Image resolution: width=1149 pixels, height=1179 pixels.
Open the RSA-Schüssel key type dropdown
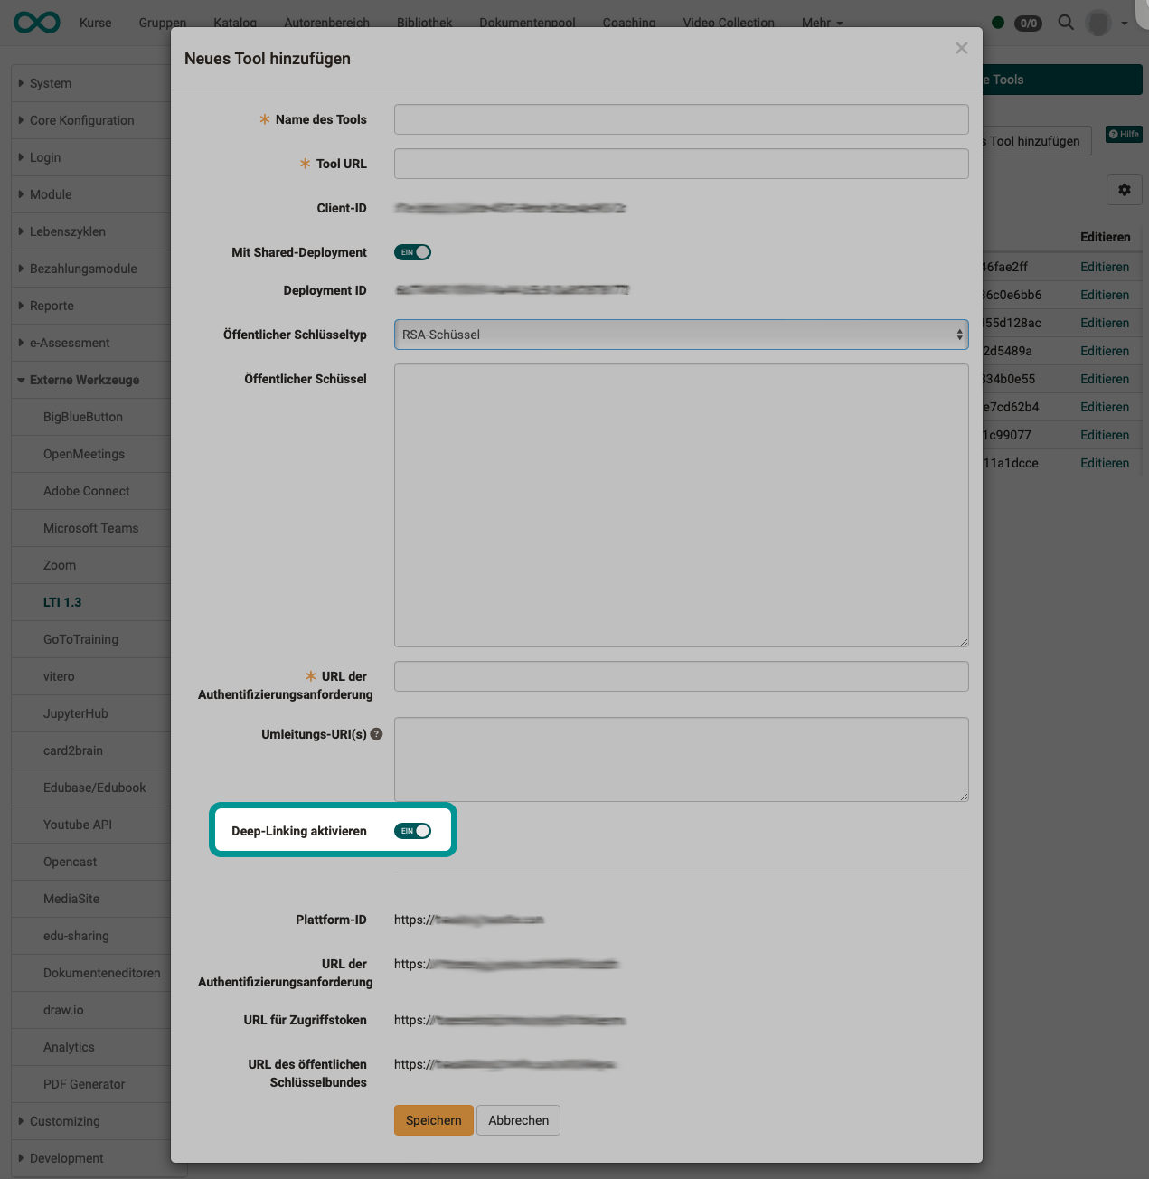(x=681, y=334)
